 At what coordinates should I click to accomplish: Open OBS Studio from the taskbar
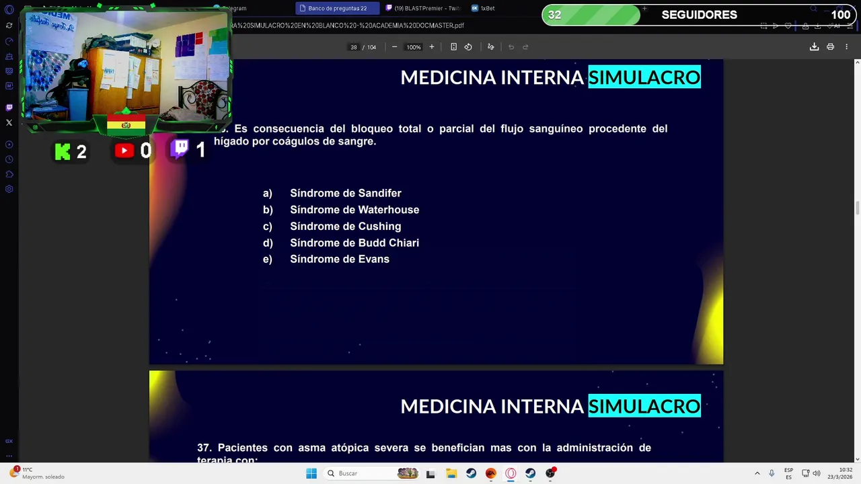click(550, 473)
